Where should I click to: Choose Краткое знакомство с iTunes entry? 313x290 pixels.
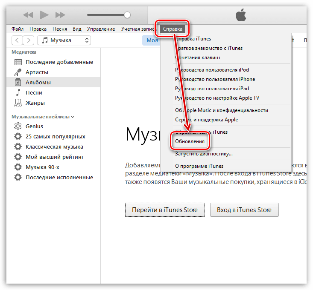pyautogui.click(x=226, y=48)
